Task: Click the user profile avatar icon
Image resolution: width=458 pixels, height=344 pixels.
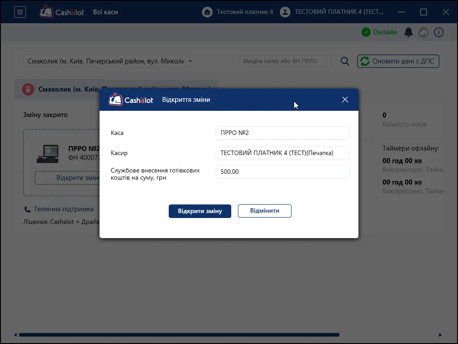Action: pos(285,12)
